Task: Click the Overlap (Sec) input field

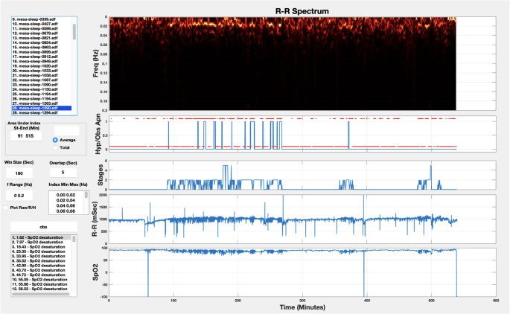Action: [63, 173]
